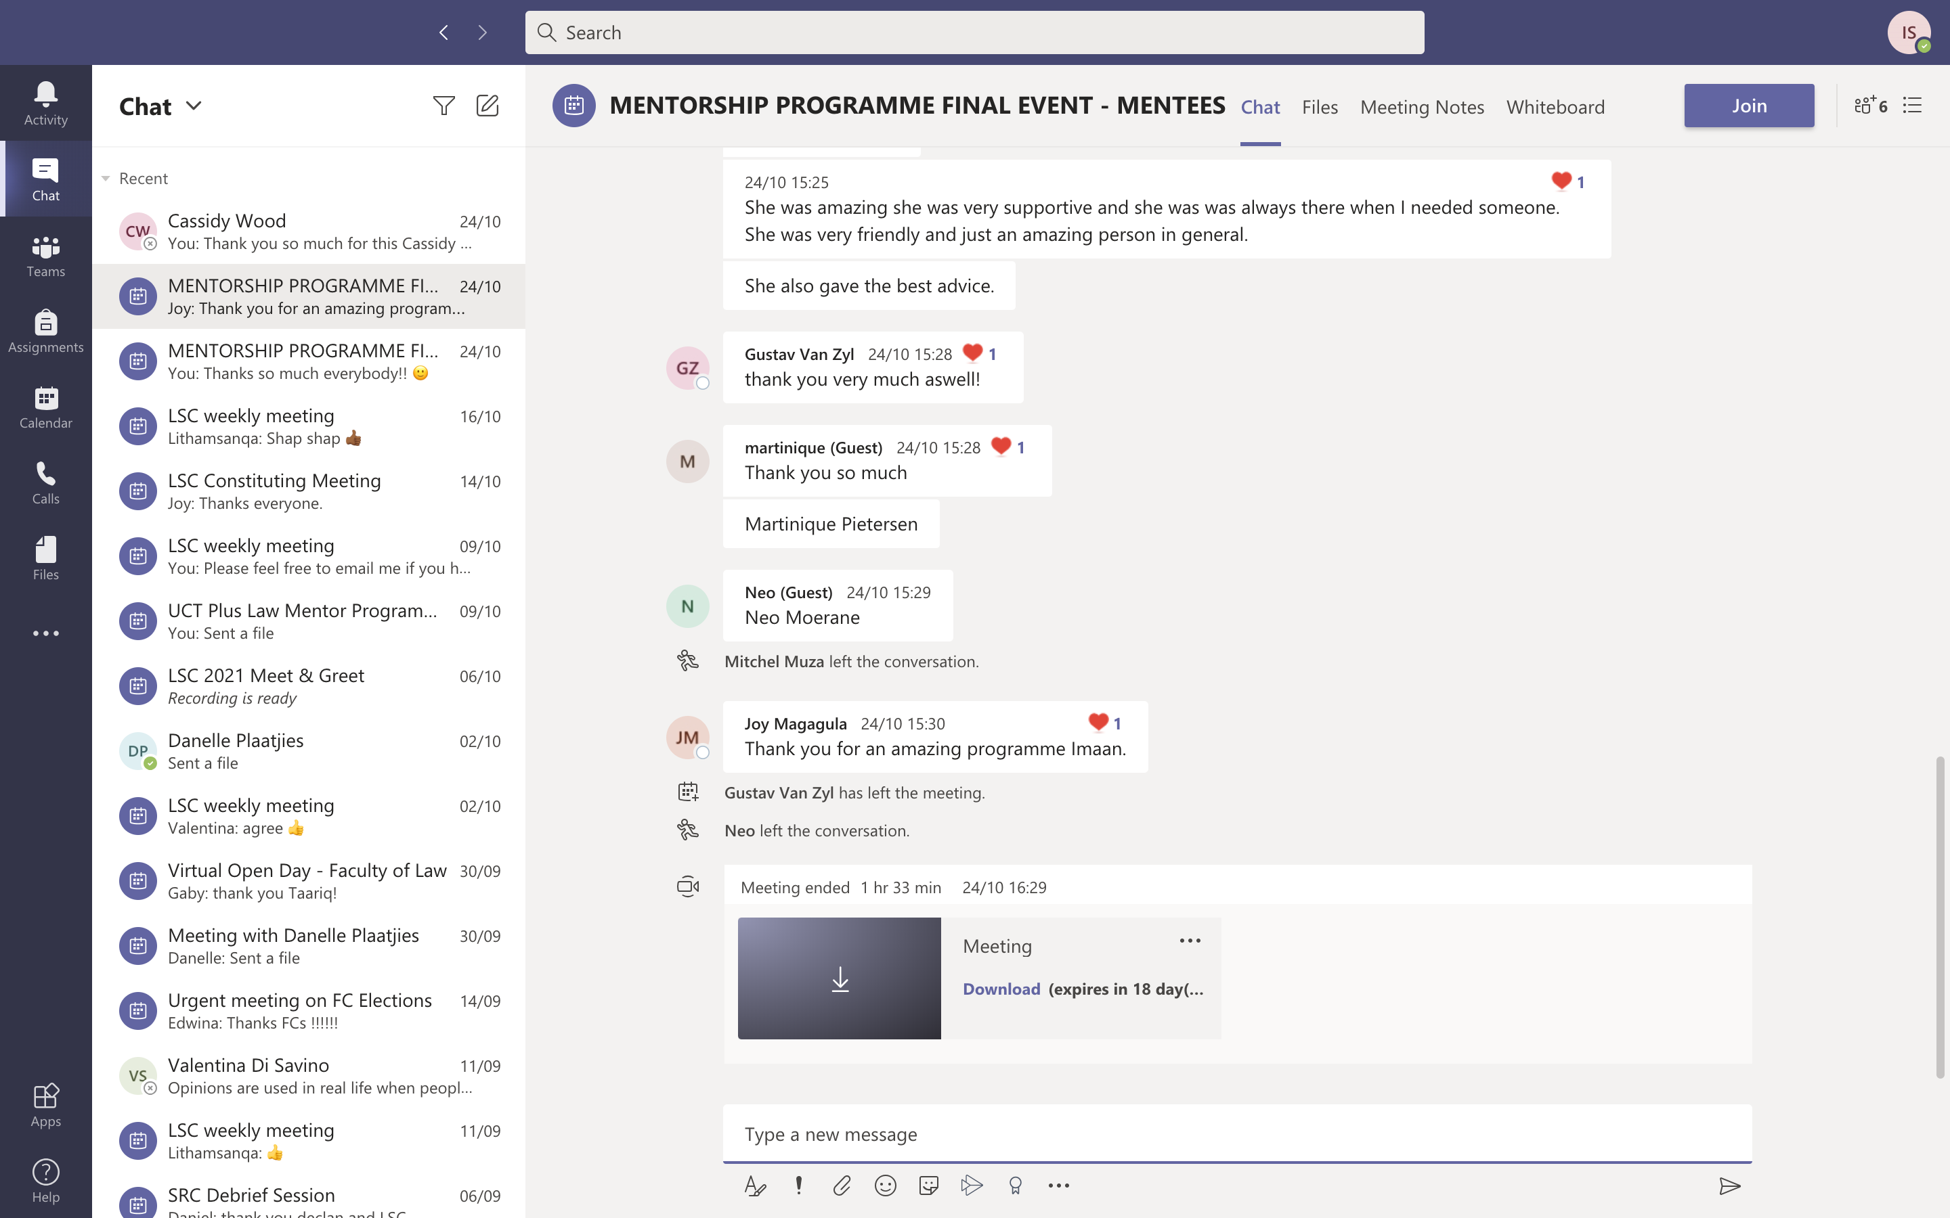The image size is (1950, 1218).
Task: Open the message format options icon
Action: (755, 1185)
